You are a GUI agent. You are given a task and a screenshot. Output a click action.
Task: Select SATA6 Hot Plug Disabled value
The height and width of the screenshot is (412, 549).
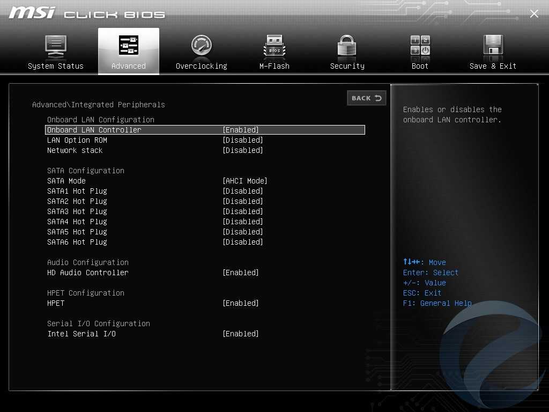point(243,242)
